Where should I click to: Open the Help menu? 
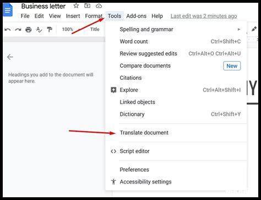[x=157, y=16]
